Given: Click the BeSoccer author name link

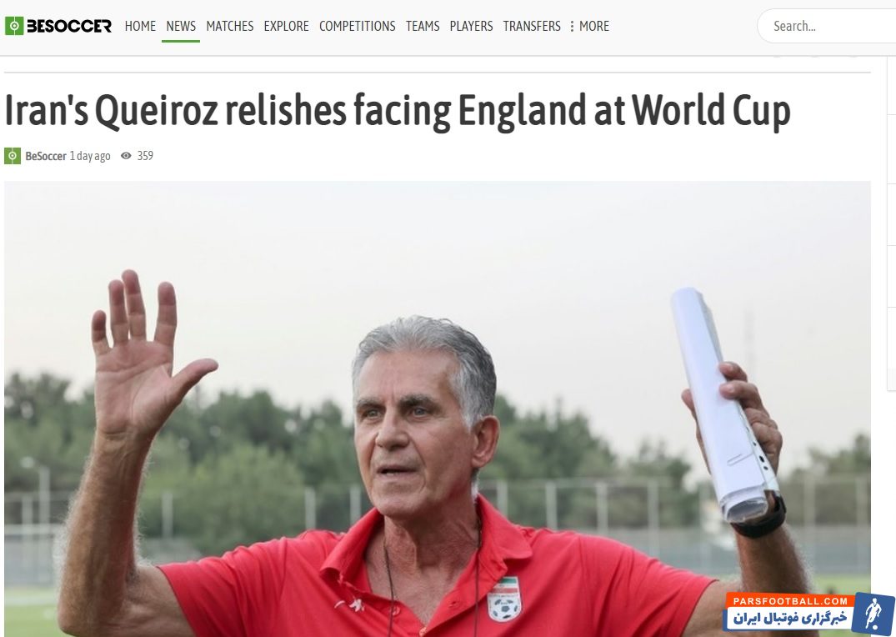Looking at the screenshot, I should point(46,156).
